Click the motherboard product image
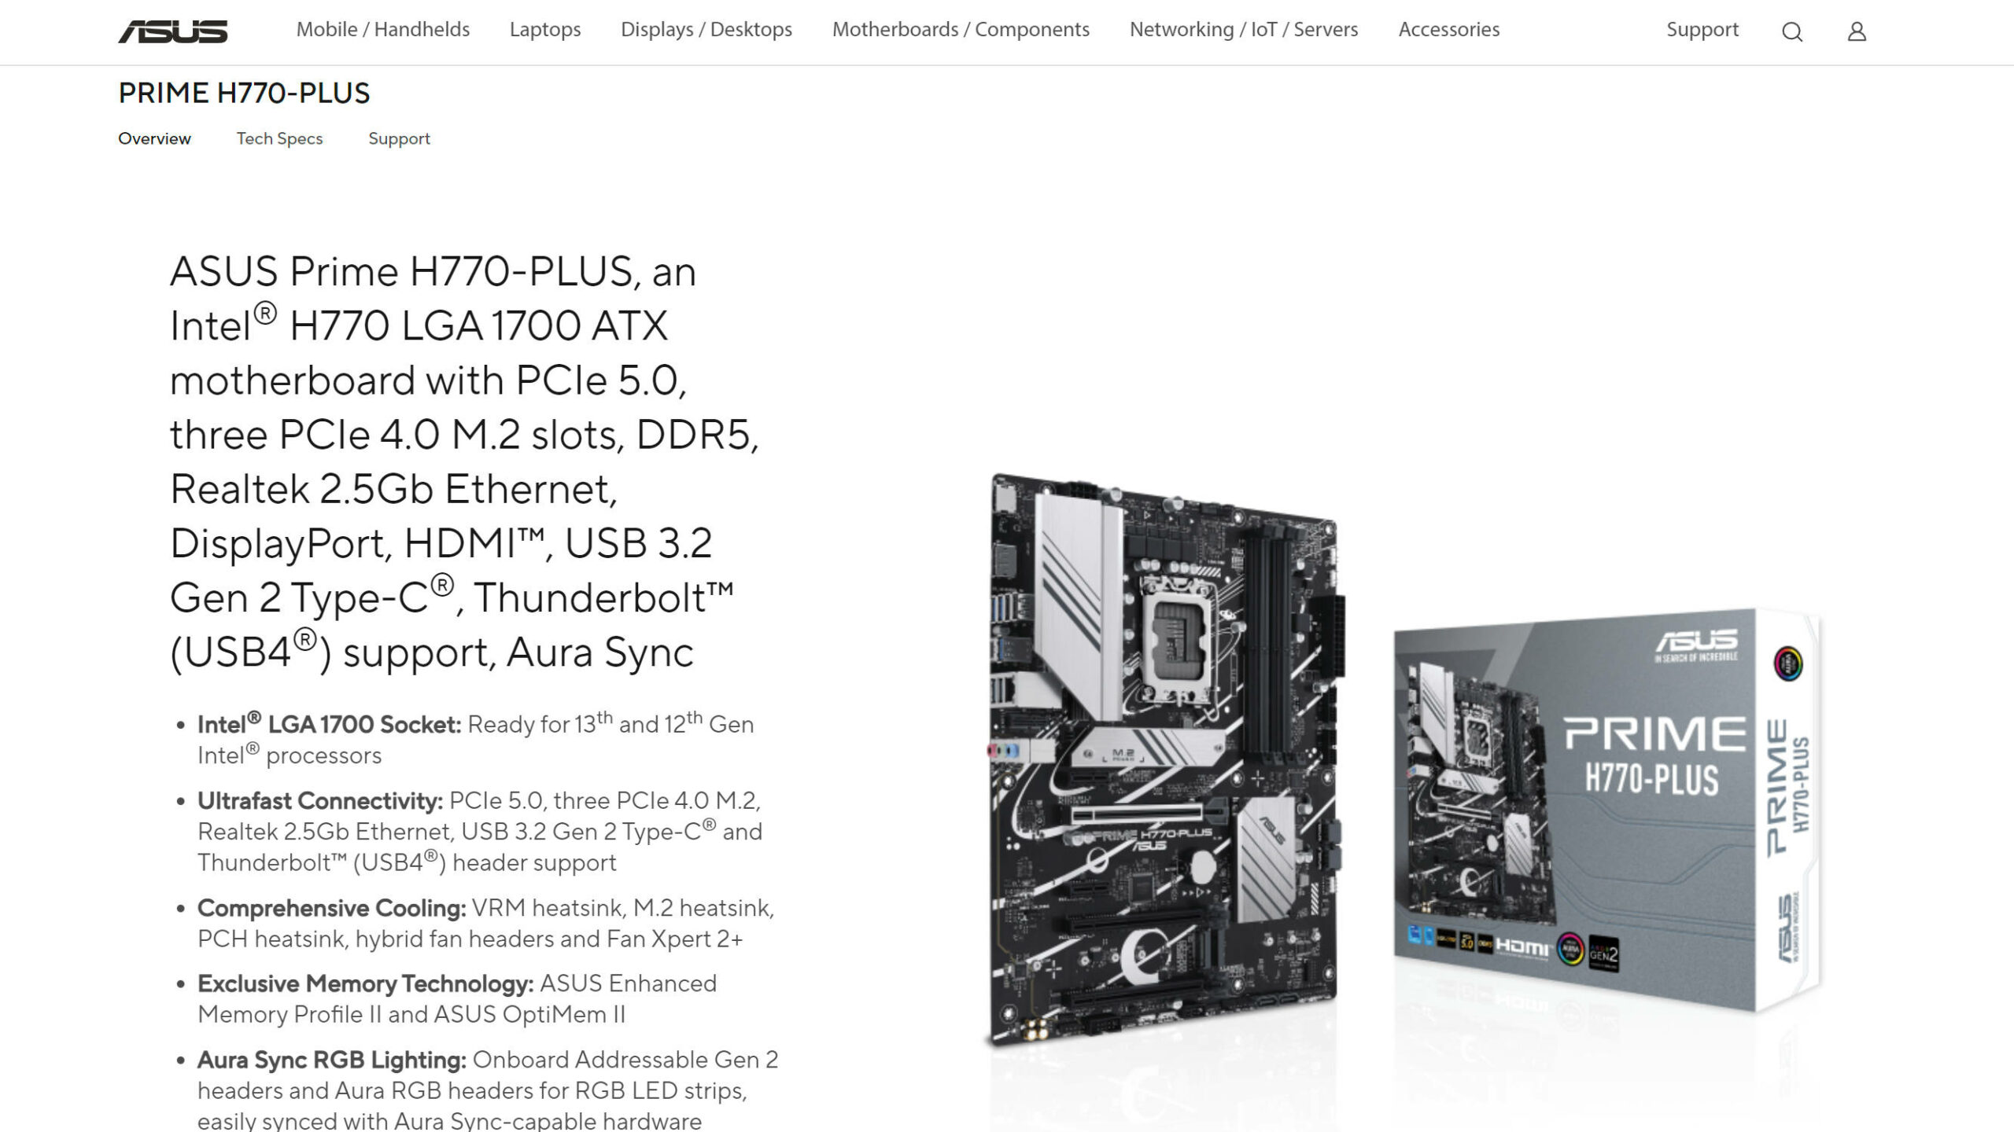Viewport: 2014px width, 1132px height. click(1165, 759)
